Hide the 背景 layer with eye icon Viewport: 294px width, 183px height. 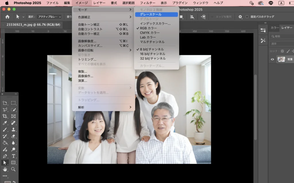(x=272, y=59)
